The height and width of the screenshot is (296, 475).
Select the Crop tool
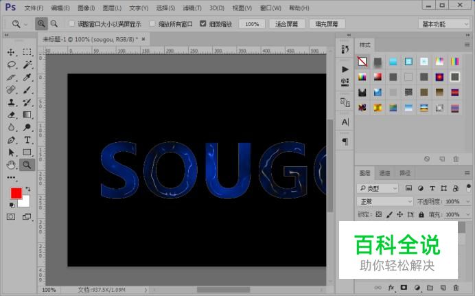[x=11, y=77]
